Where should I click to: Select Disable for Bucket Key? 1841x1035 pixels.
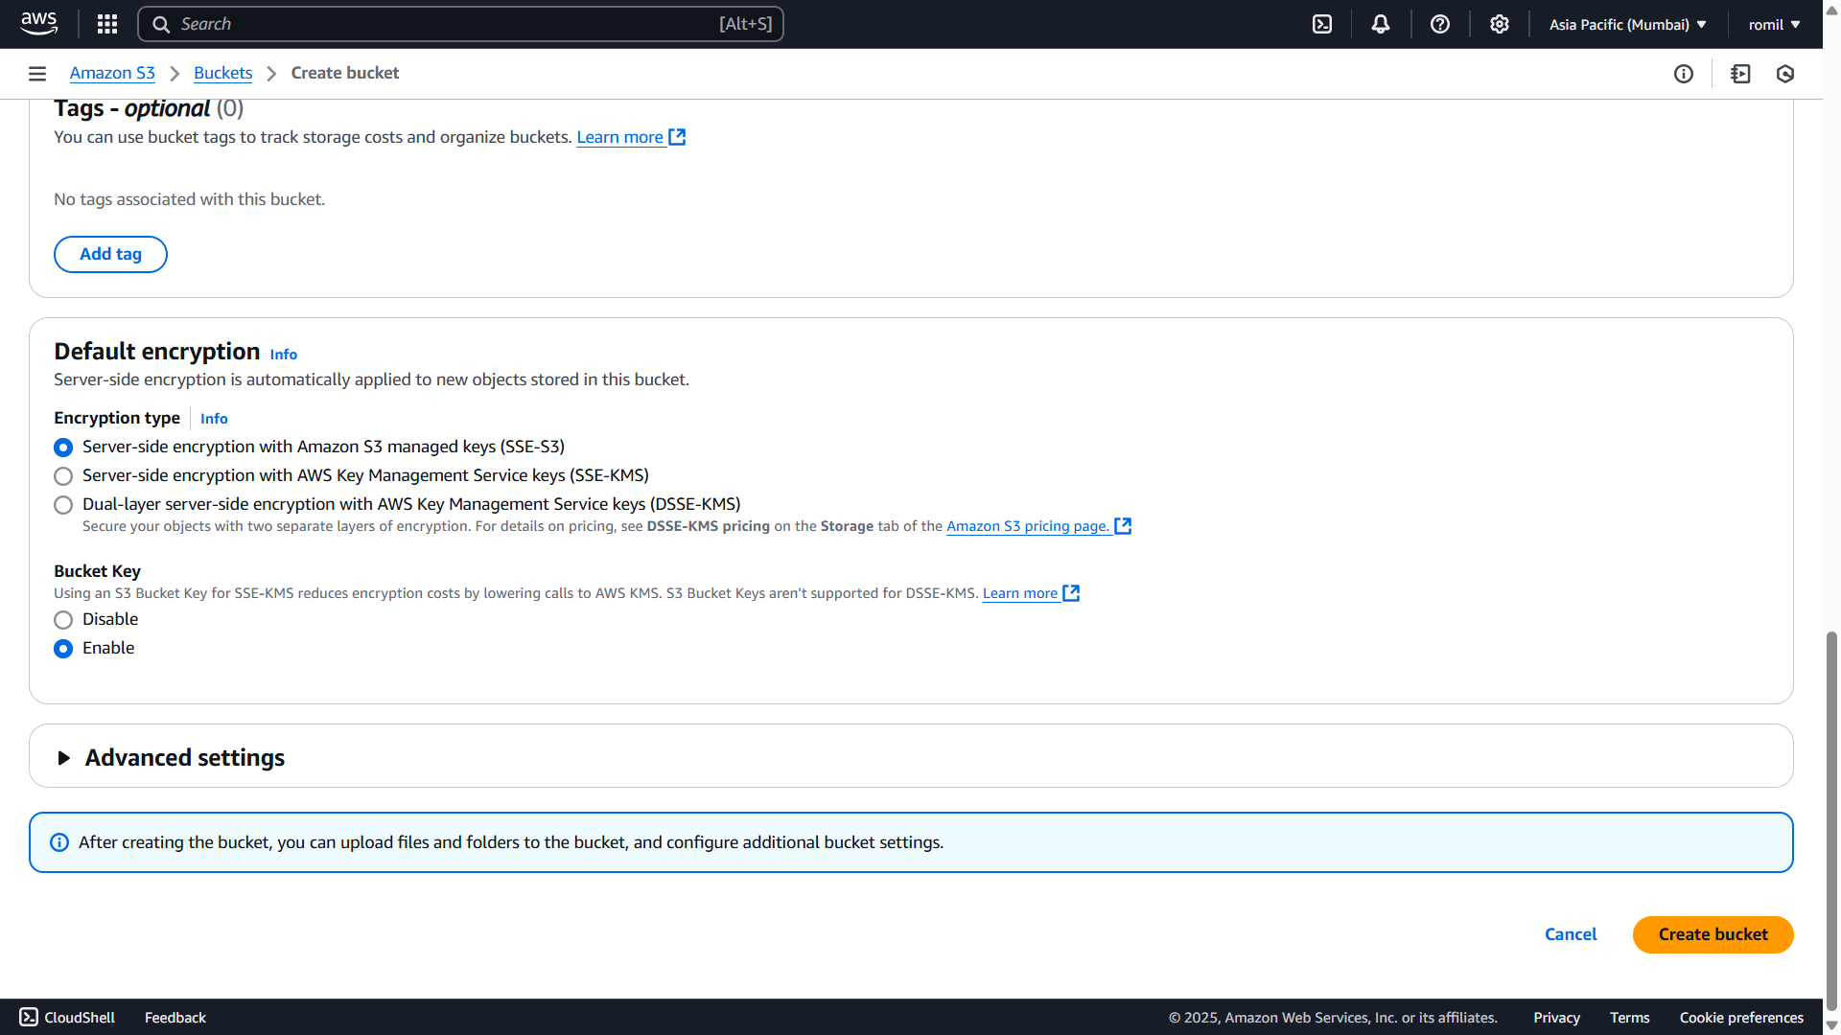63,620
